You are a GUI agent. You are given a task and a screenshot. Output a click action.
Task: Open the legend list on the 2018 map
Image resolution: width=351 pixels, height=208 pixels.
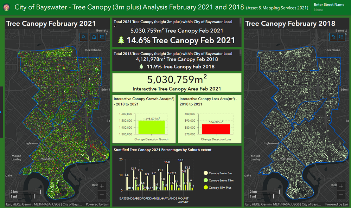coord(341,37)
